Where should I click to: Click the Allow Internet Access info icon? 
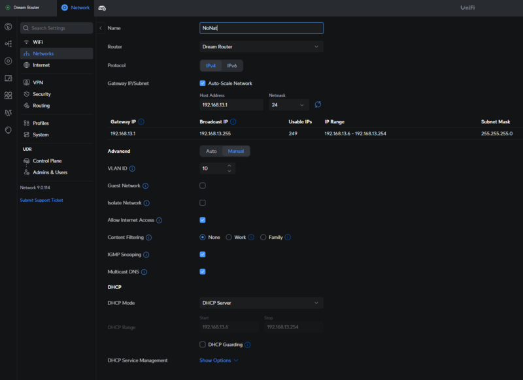[x=160, y=220]
